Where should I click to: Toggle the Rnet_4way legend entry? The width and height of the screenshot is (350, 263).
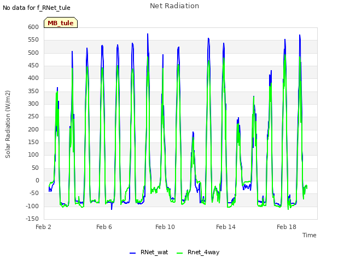[198, 252]
